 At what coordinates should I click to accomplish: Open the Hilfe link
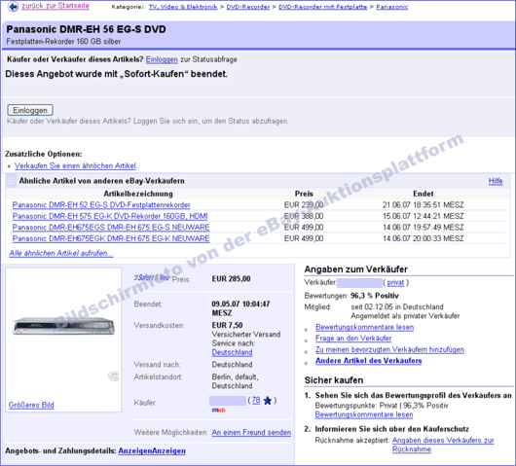coord(496,181)
